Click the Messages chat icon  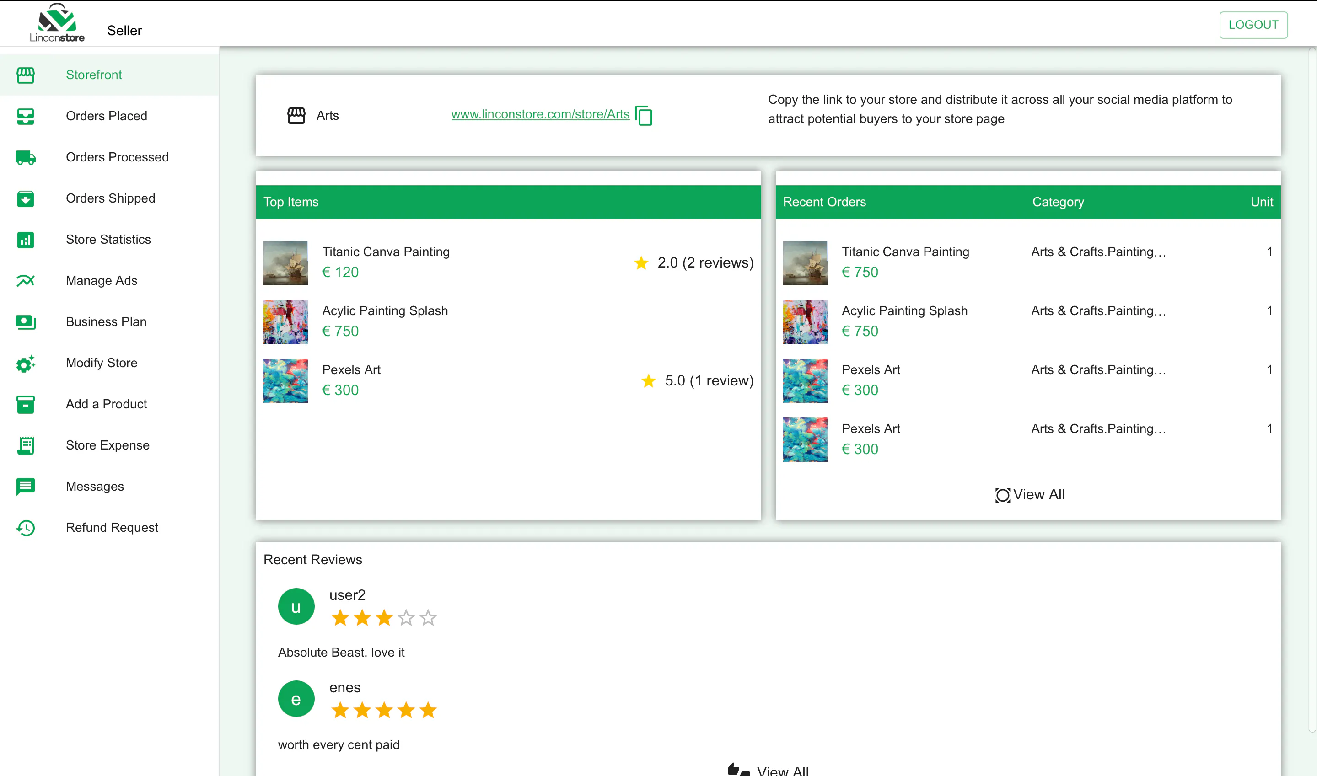click(x=25, y=486)
